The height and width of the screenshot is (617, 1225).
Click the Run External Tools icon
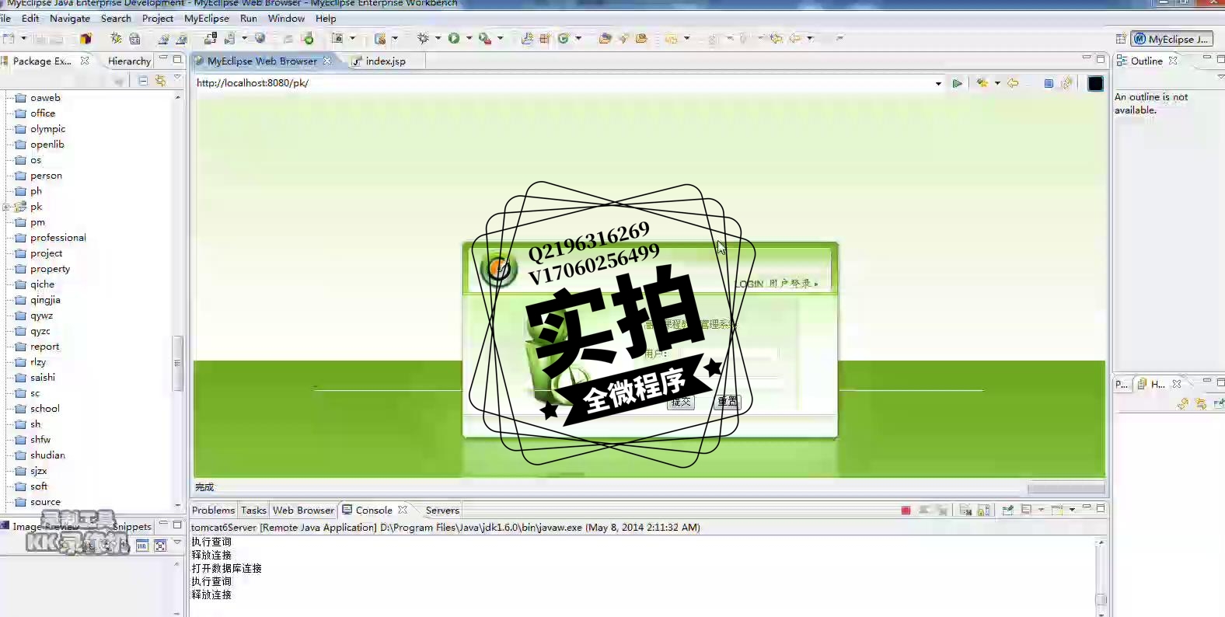pos(484,38)
